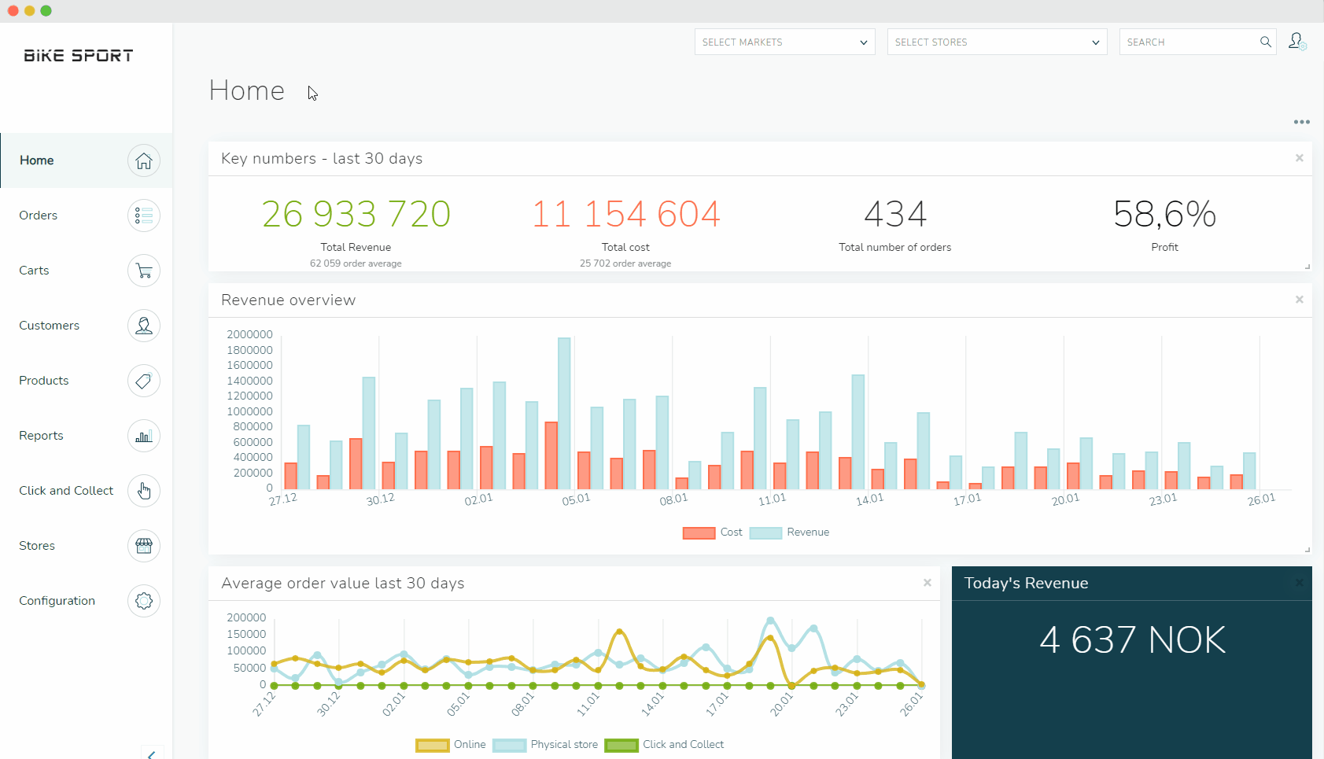1324x759 pixels.
Task: Open Stores in the sidebar menu
Action: (87, 546)
